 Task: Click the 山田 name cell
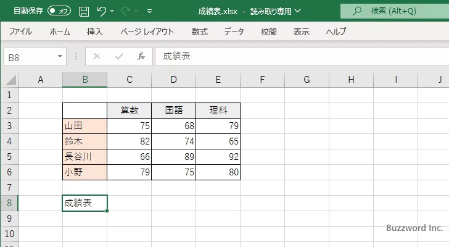tap(84, 126)
